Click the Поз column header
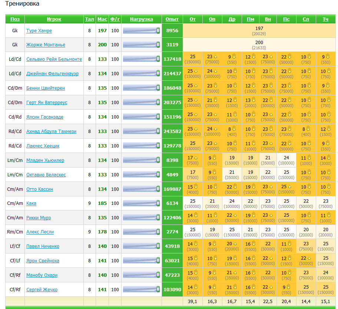338x309 pixels. point(15,19)
